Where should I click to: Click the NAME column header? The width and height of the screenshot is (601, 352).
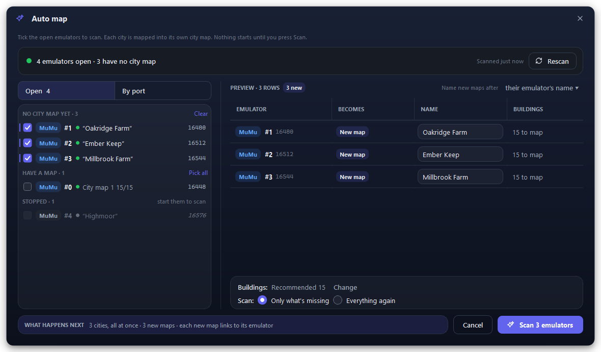coord(429,109)
